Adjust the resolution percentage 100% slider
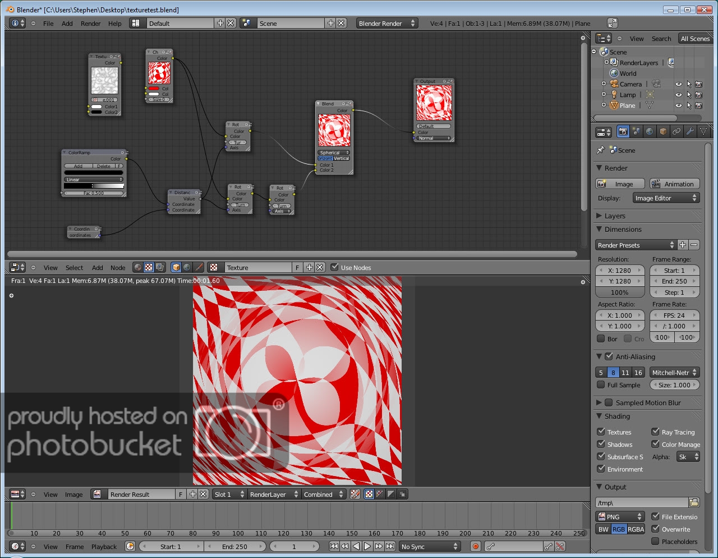718x558 pixels. pyautogui.click(x=620, y=292)
